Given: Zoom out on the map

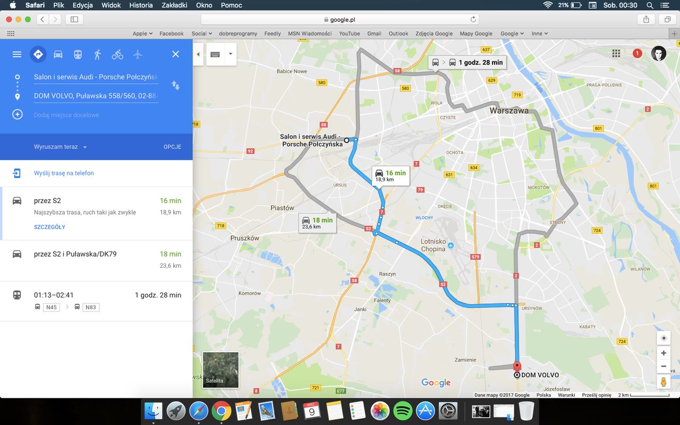Looking at the screenshot, I should pyautogui.click(x=664, y=367).
